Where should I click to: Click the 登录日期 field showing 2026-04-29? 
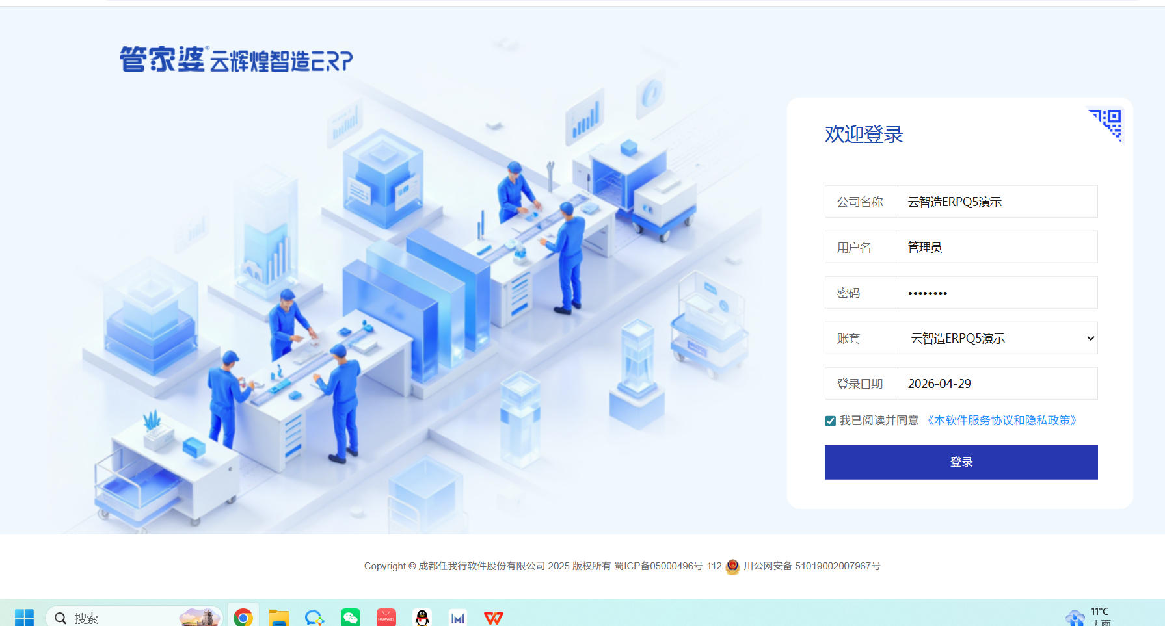pos(997,384)
